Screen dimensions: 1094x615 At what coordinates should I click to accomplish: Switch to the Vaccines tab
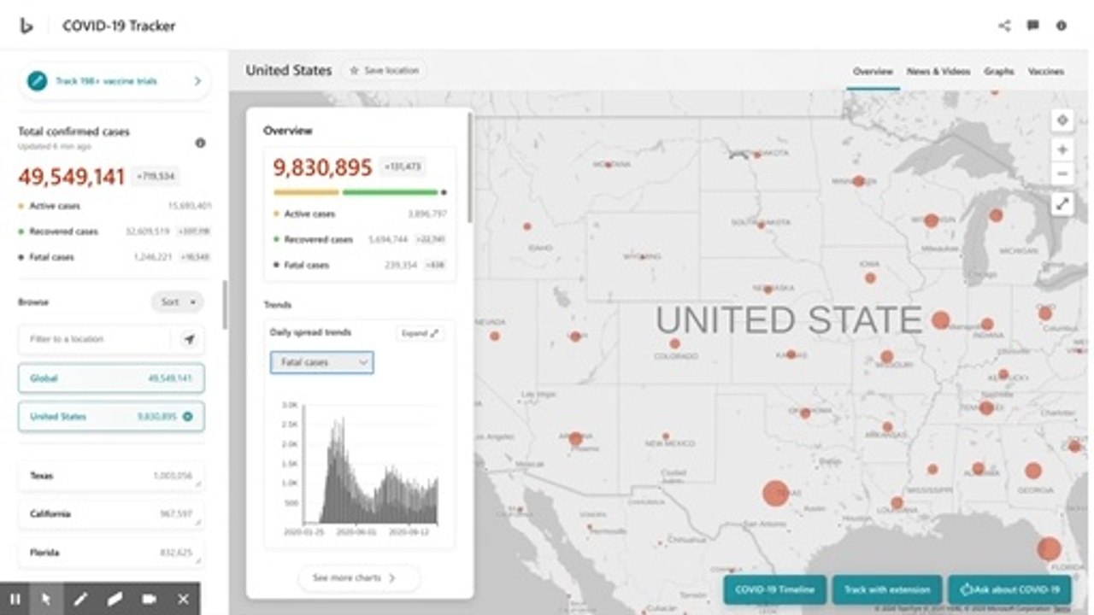pos(1046,72)
